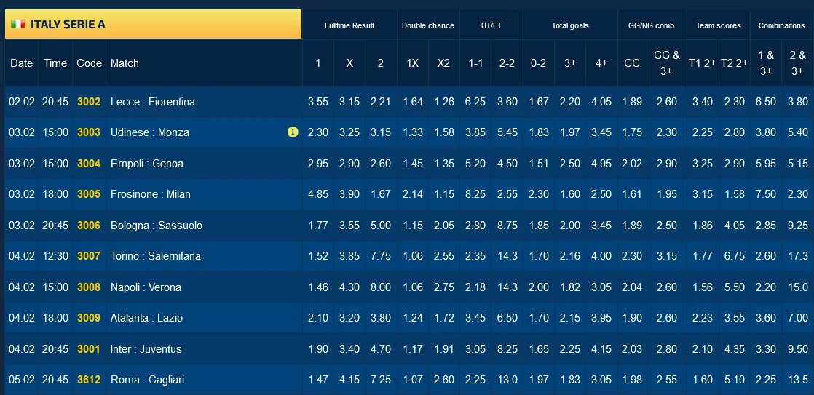Viewport: 814px width, 395px height.
Task: Pick HT/FT 1-1 odds 2.25 for Roma : Cagliari
Action: point(475,380)
